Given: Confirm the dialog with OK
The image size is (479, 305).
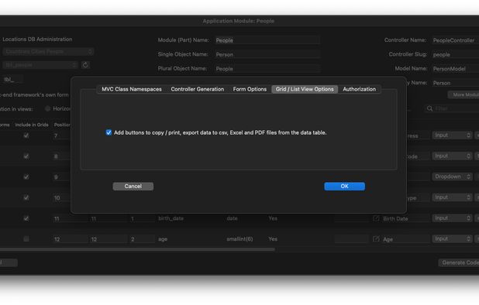Looking at the screenshot, I should tap(344, 187).
